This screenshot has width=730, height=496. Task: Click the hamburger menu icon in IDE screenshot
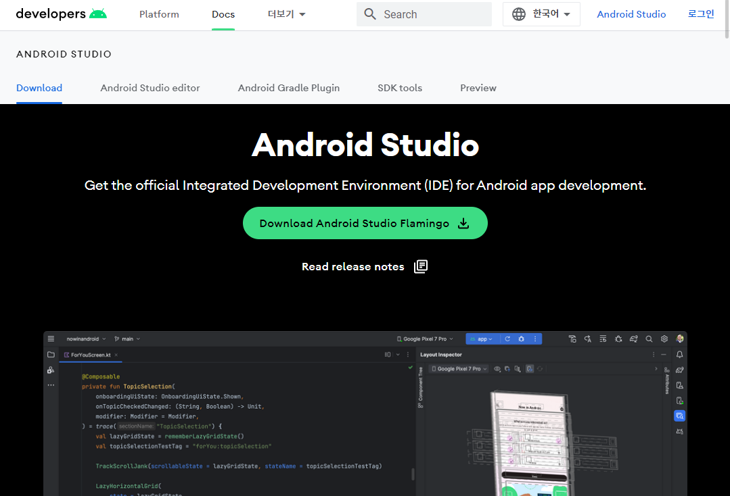click(x=51, y=339)
